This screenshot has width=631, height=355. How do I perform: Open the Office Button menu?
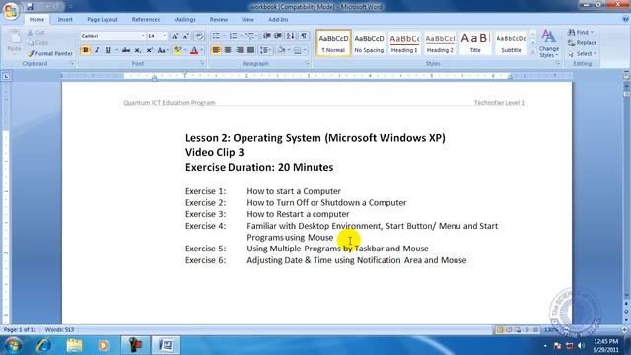point(11,11)
